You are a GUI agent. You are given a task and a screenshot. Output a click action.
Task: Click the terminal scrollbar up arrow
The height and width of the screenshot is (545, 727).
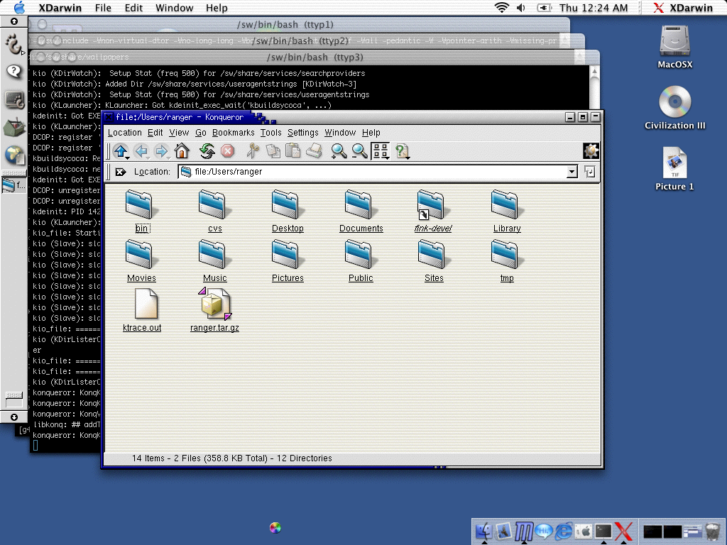(594, 72)
